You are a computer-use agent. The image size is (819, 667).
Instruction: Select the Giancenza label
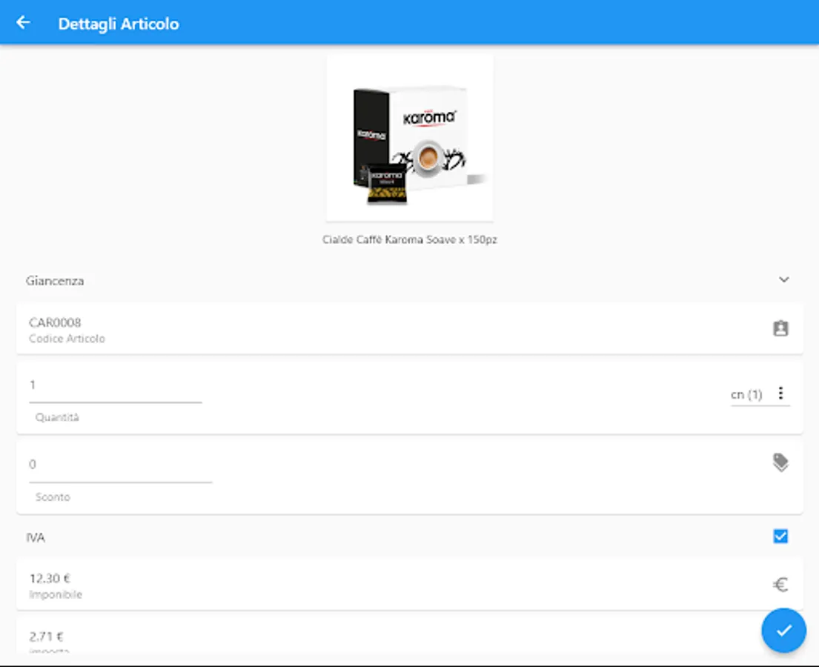55,280
